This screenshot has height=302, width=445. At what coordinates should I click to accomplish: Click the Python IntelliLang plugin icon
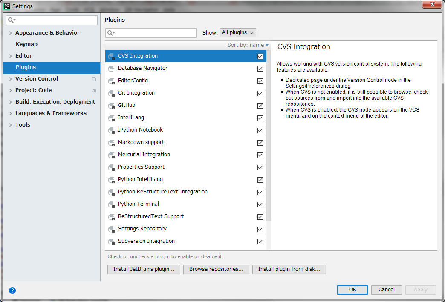112,179
